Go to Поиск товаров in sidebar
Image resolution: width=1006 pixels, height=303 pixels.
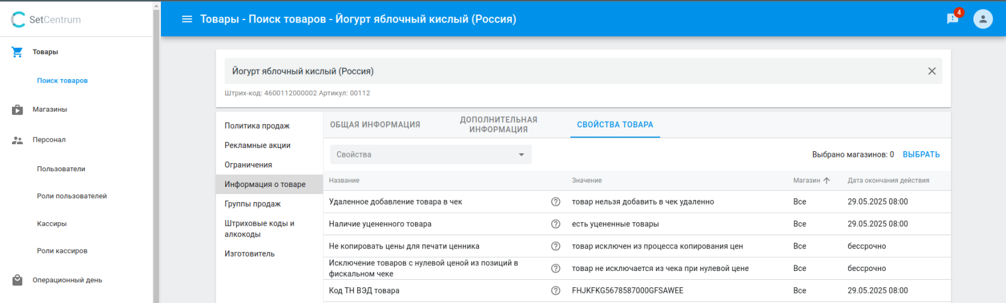(x=62, y=80)
